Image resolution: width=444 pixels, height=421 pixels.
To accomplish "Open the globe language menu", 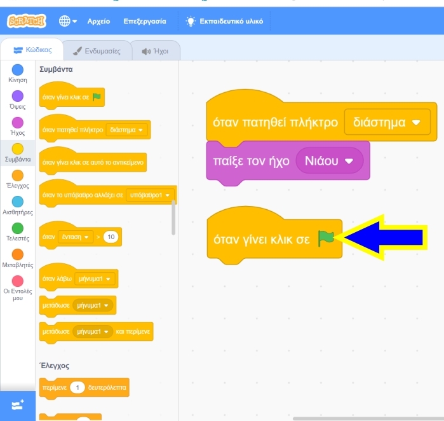I will [x=67, y=21].
